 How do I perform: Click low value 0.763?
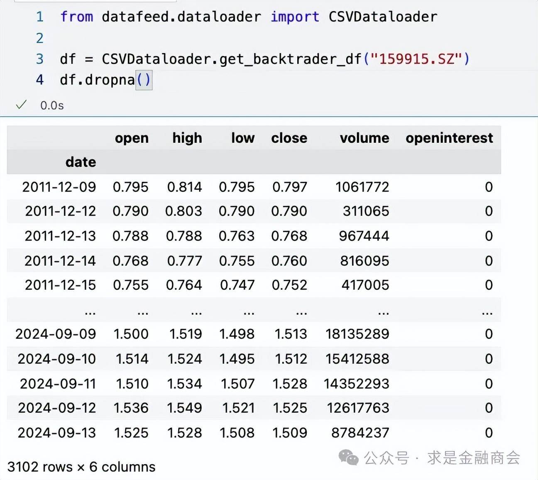click(237, 236)
